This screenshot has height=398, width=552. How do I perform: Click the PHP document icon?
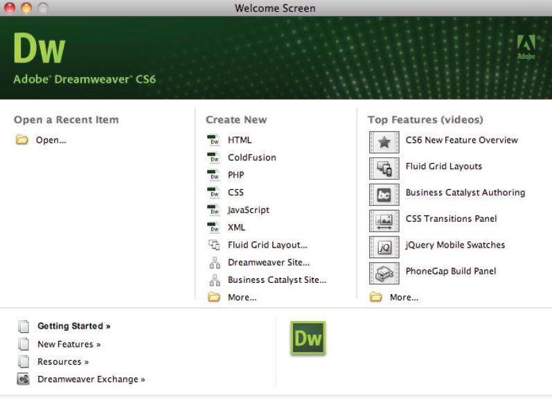214,175
